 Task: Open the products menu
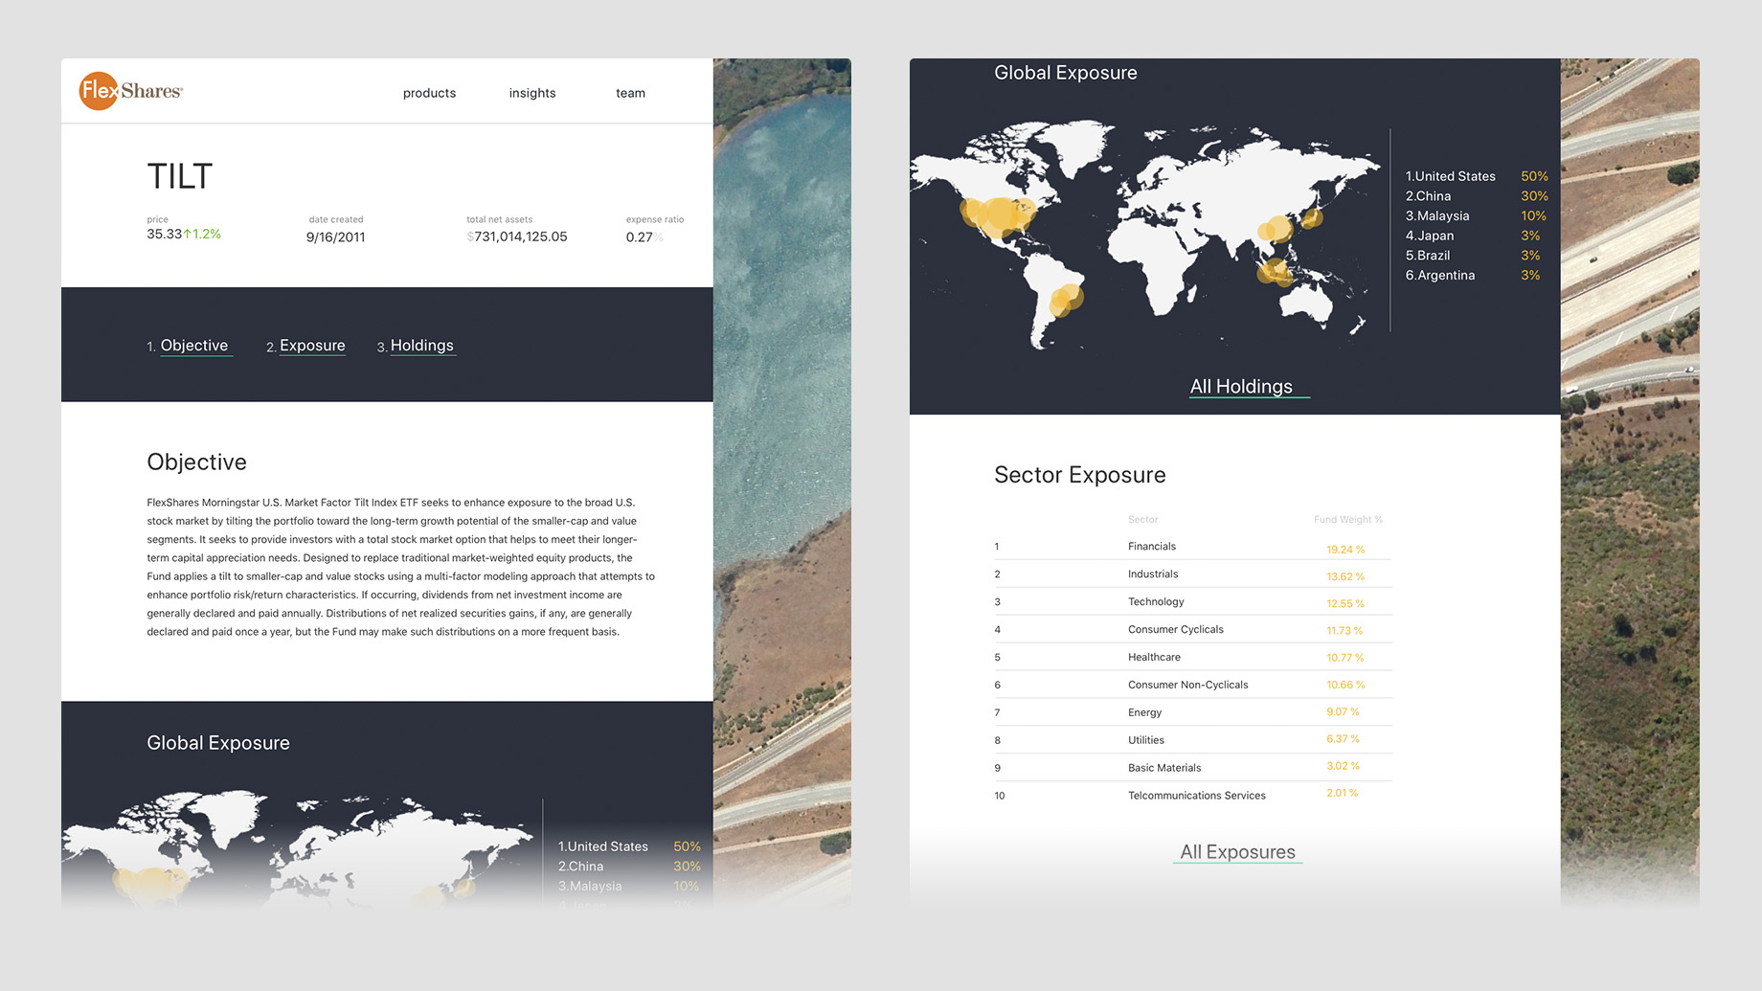(429, 93)
